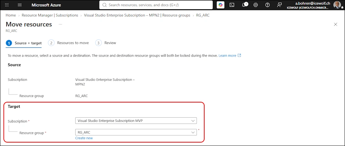The width and height of the screenshot is (345, 146).
Task: Open portal settings gear
Action: 255,5
